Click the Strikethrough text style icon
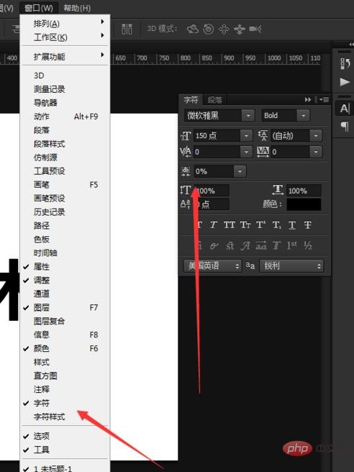Image resolution: width=354 pixels, height=472 pixels. click(x=307, y=225)
